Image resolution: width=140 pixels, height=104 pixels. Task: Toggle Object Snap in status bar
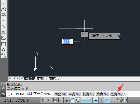tap(72, 100)
